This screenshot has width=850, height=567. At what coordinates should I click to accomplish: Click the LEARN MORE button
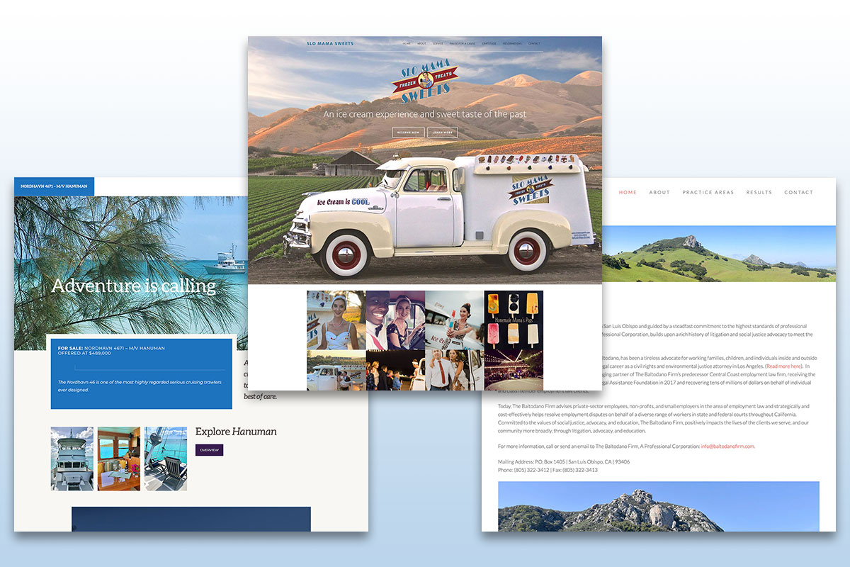(443, 133)
